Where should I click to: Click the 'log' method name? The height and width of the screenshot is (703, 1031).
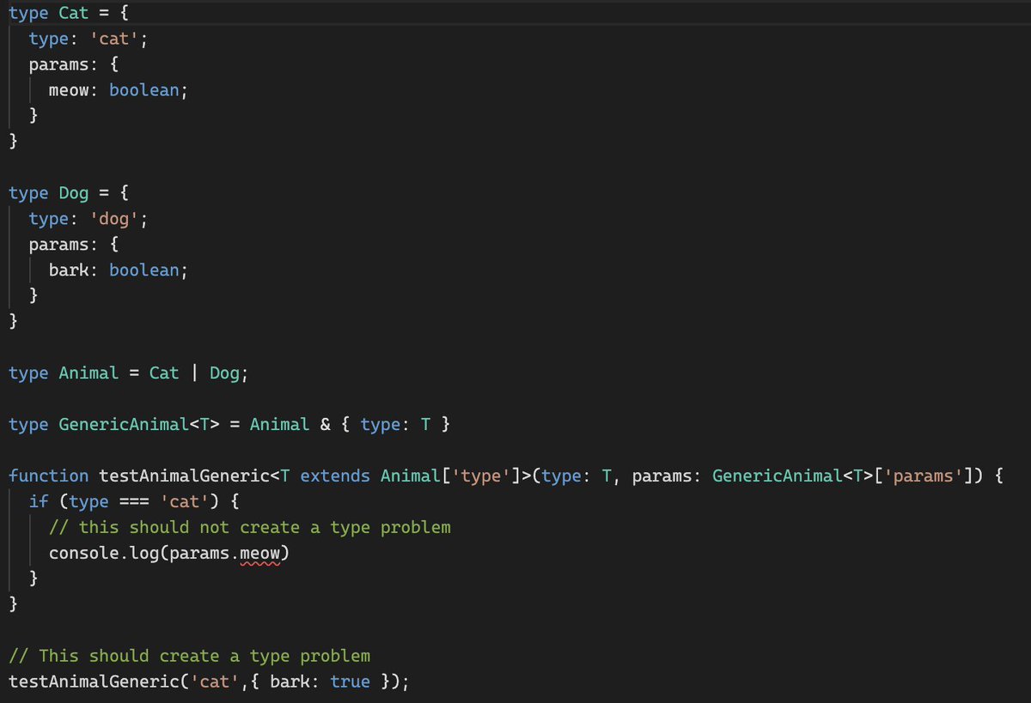tap(144, 553)
